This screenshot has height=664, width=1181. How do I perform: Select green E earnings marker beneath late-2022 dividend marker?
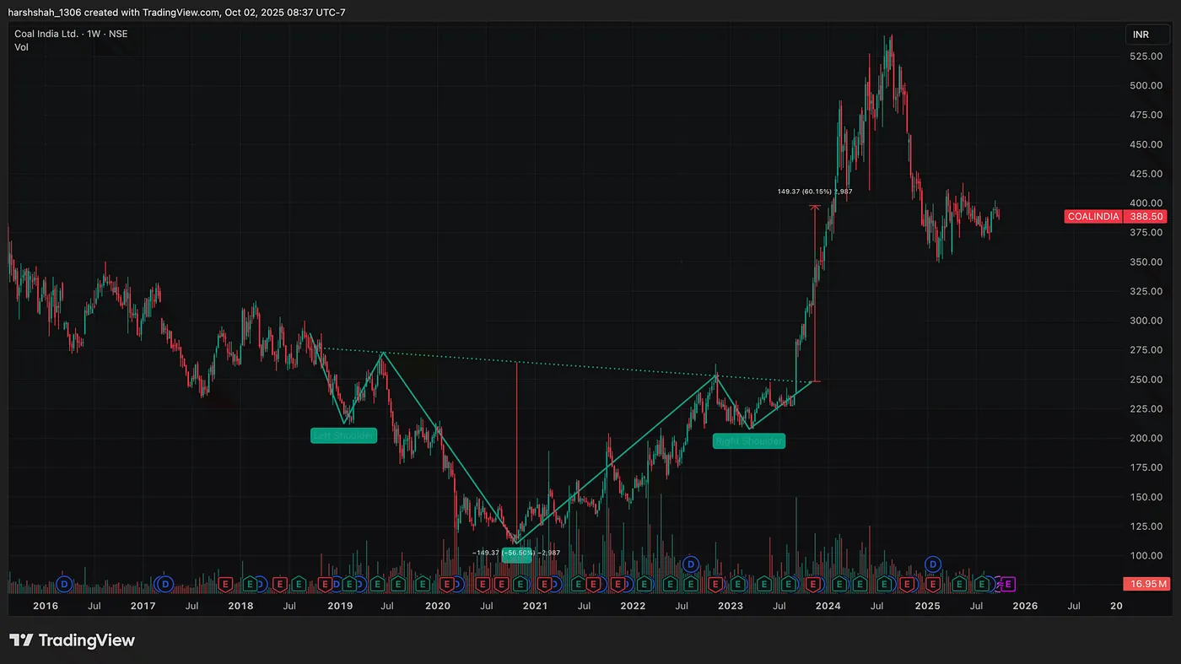690,584
